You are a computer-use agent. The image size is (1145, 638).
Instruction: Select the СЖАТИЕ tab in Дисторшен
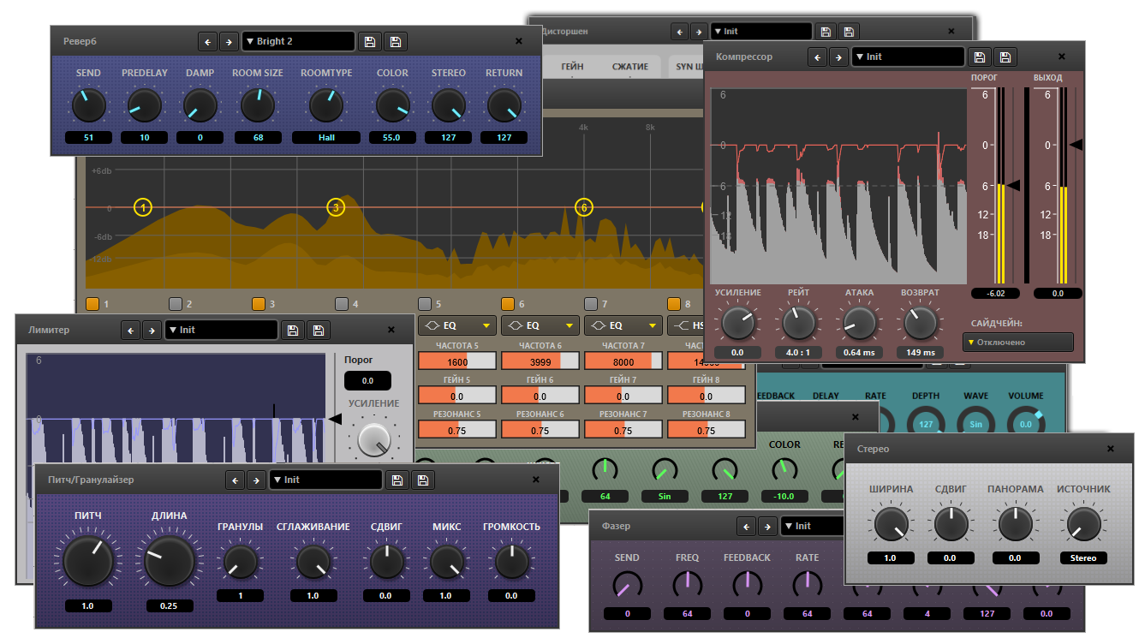[629, 66]
